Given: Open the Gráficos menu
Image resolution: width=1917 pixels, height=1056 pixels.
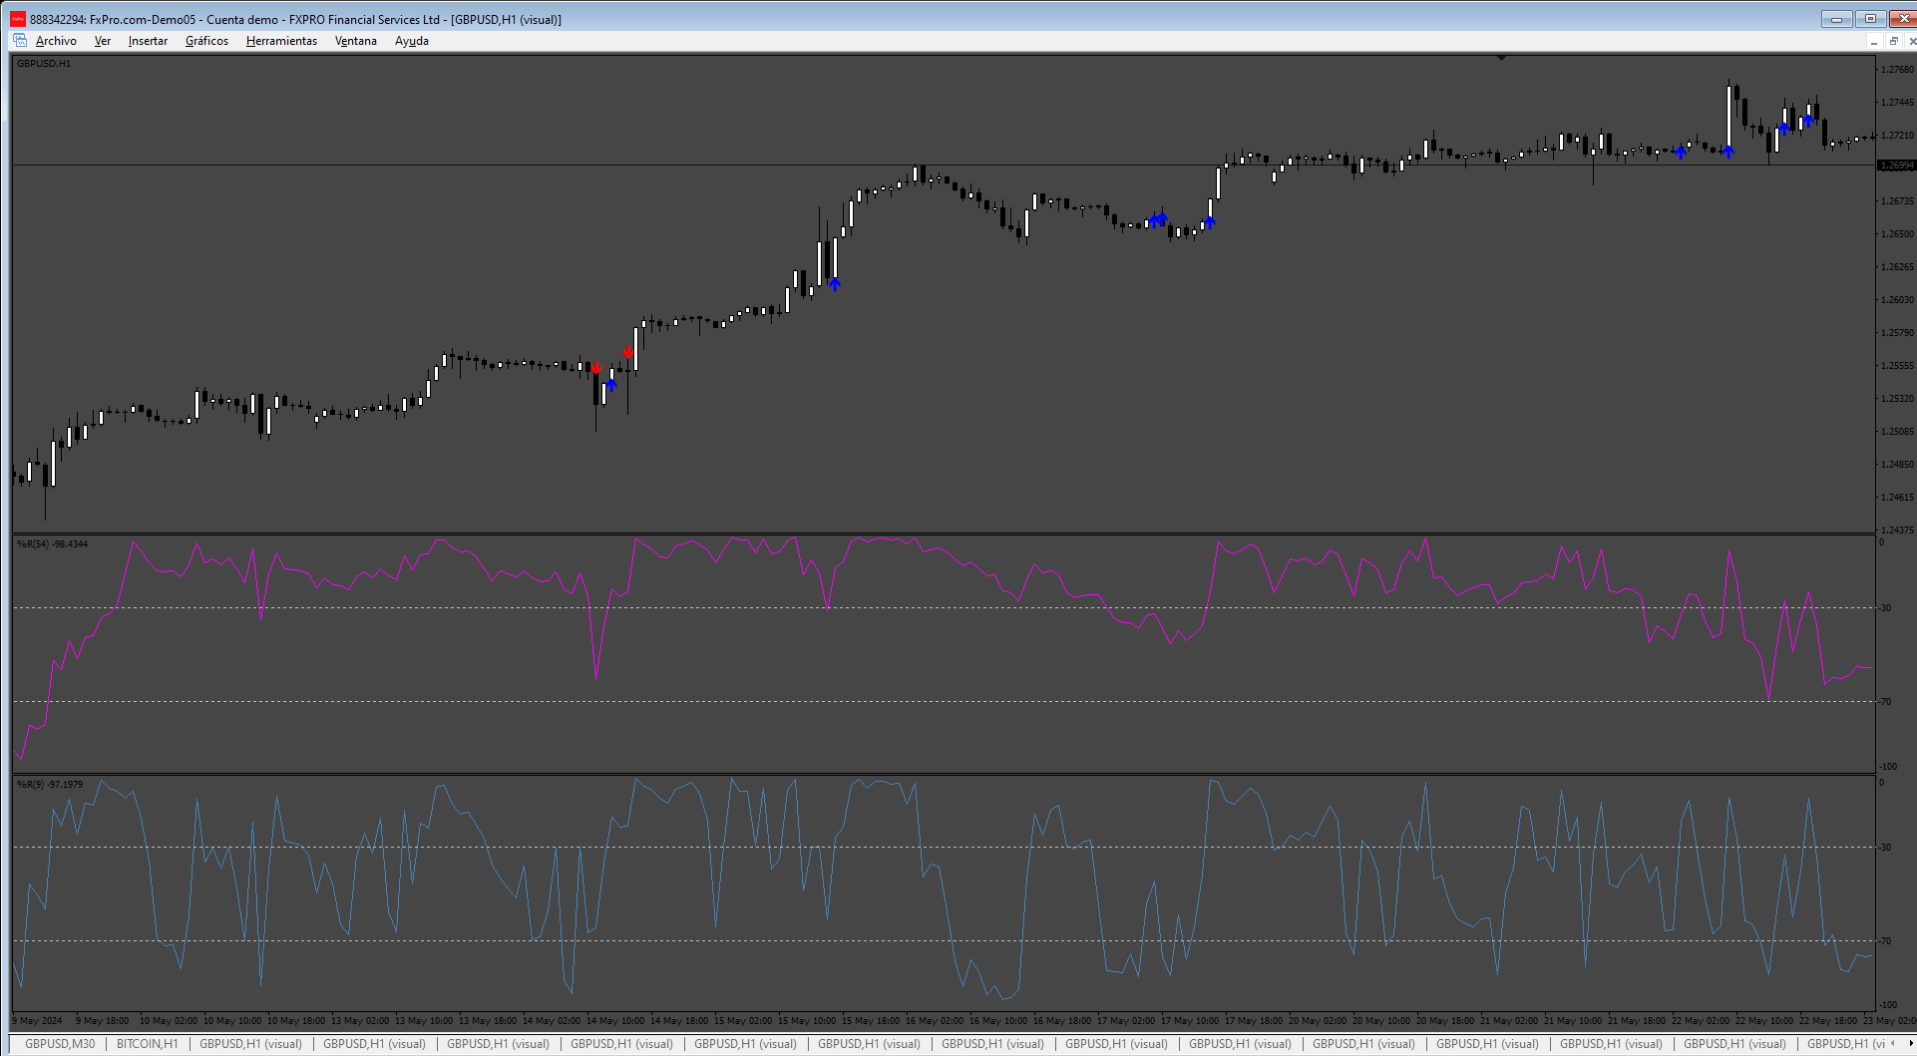Looking at the screenshot, I should tap(206, 41).
